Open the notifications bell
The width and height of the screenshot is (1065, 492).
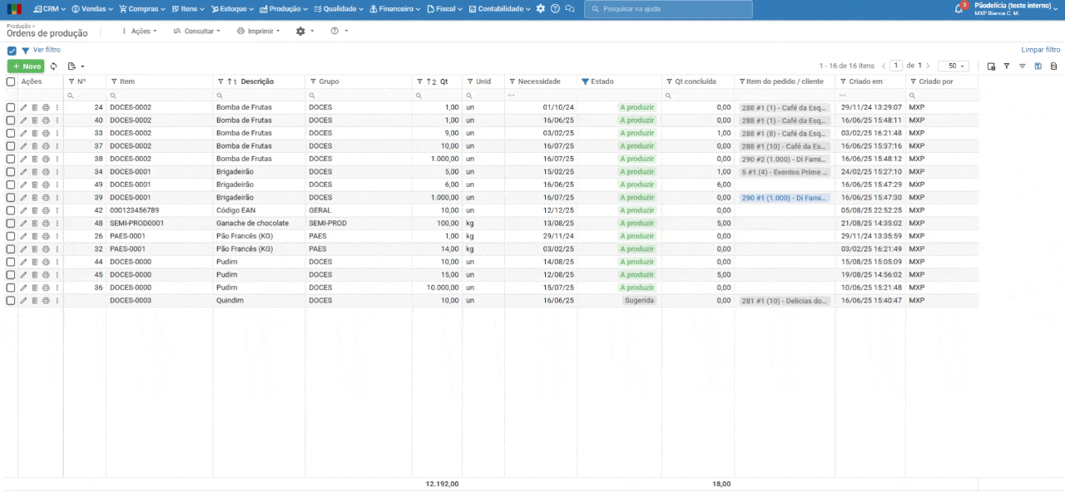[x=958, y=9]
